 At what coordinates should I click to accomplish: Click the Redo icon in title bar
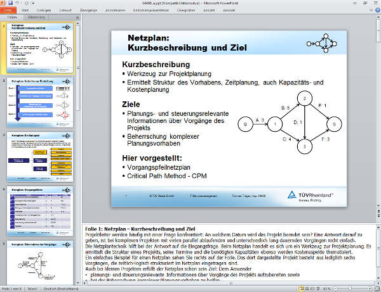[x=27, y=3]
